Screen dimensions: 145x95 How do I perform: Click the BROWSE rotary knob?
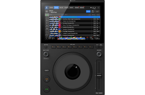click(99, 54)
